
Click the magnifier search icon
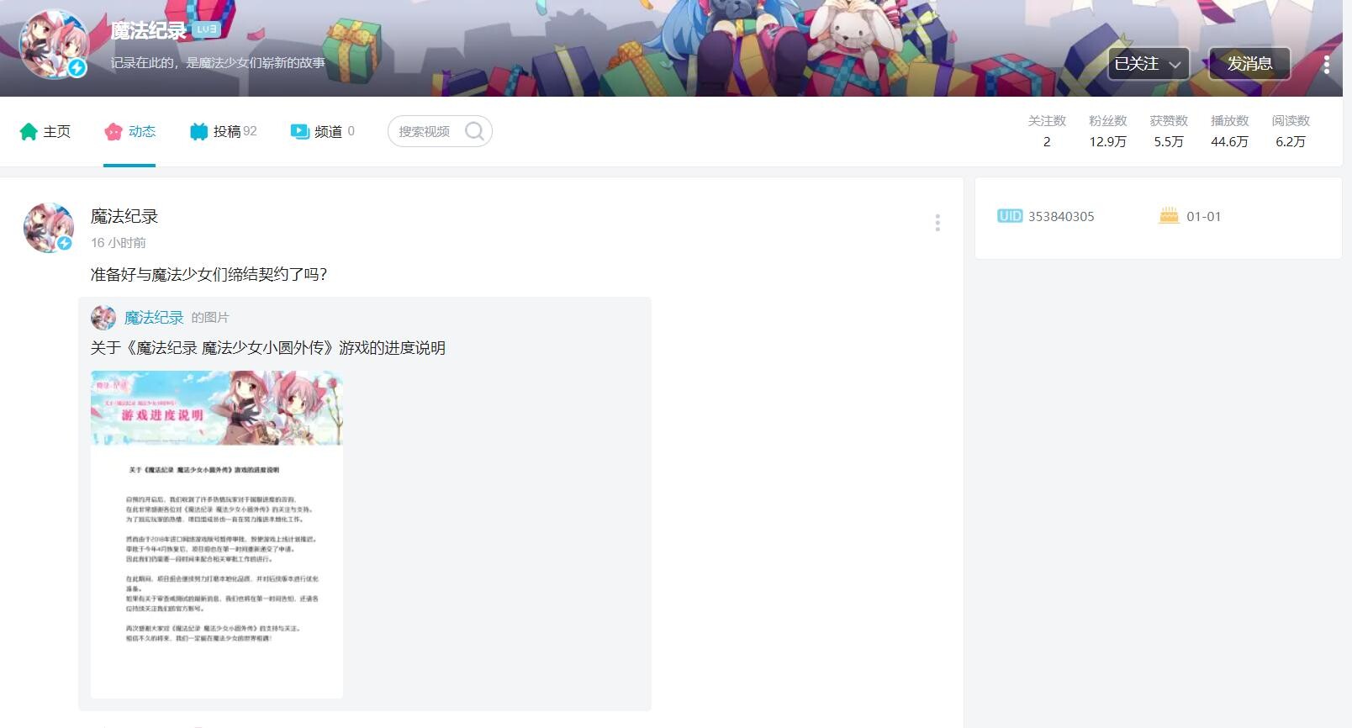pos(474,131)
